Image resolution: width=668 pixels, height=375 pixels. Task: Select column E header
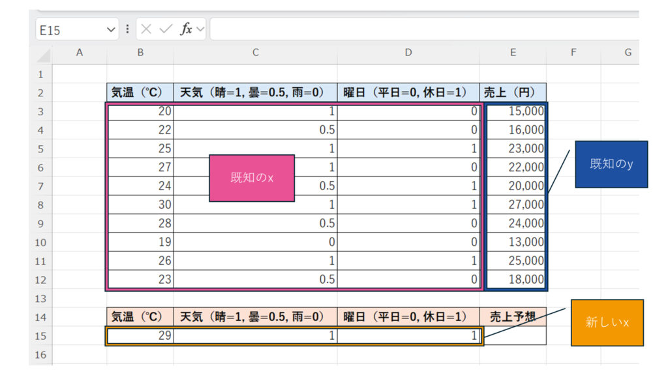point(513,53)
